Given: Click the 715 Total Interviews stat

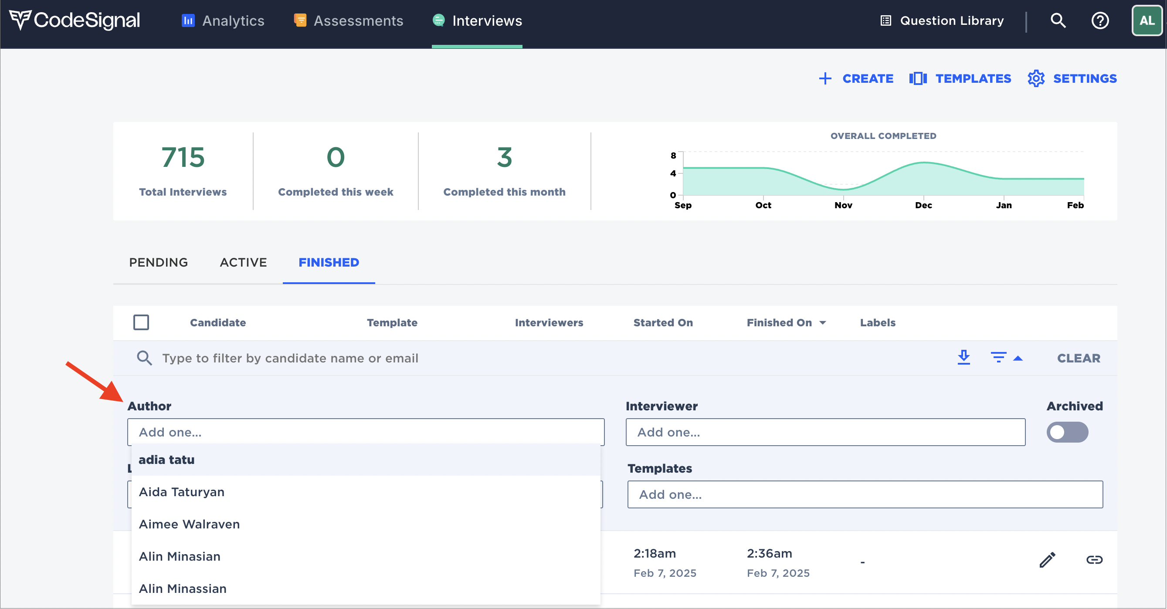Looking at the screenshot, I should click(183, 171).
